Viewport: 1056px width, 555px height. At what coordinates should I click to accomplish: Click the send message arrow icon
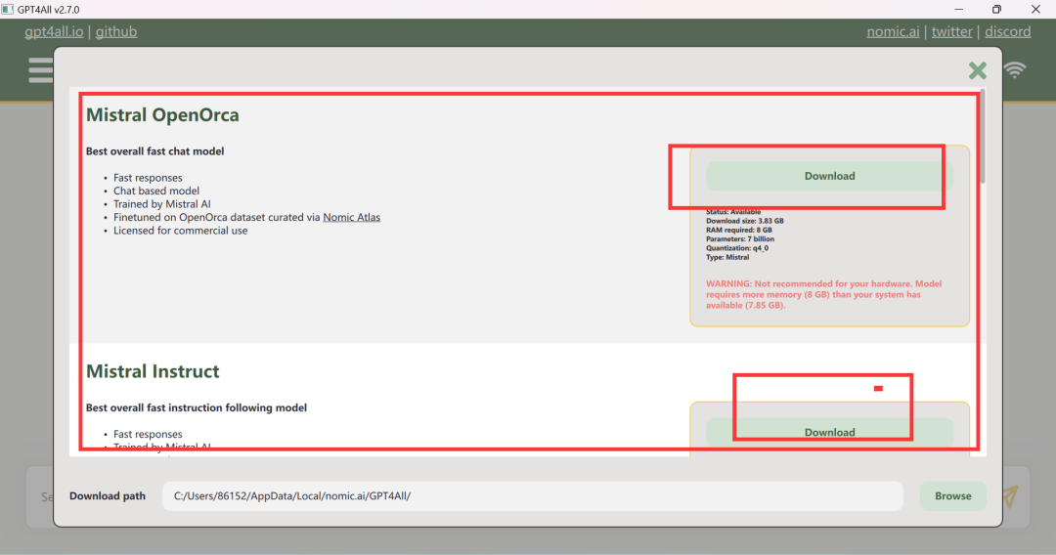(1009, 496)
